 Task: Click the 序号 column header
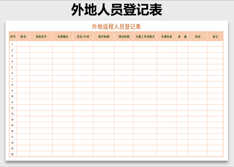[x=13, y=37]
